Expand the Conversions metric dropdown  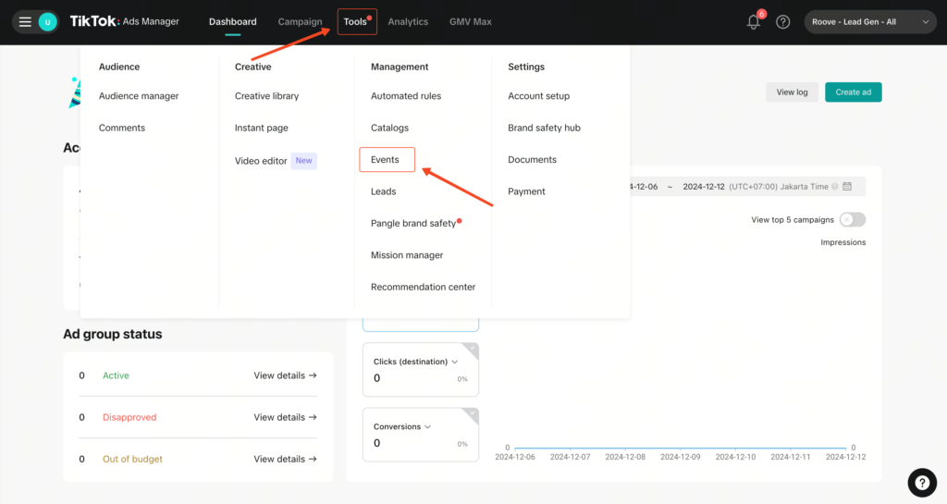coord(427,426)
